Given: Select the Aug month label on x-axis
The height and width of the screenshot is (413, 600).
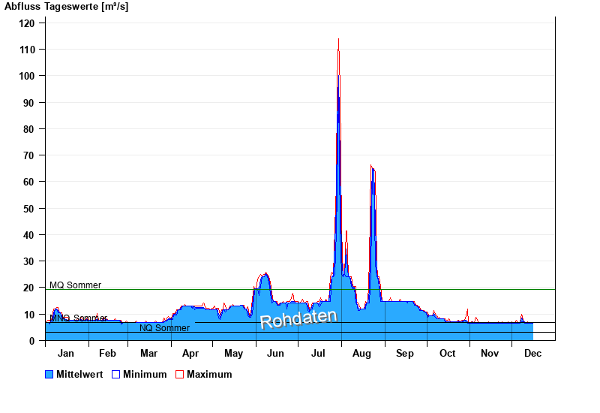Looking at the screenshot, I should coord(362,354).
